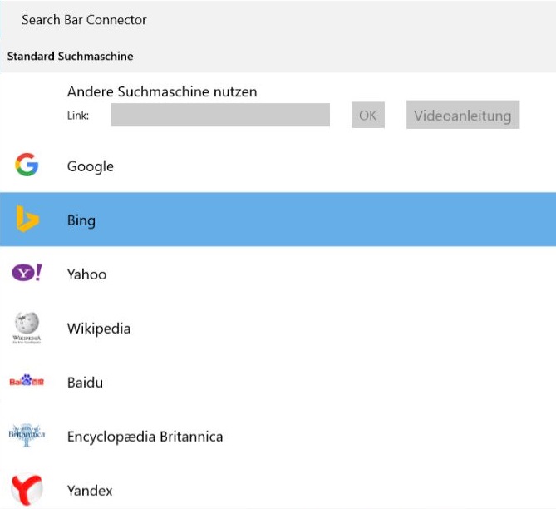556x509 pixels.
Task: Pick Baidu from the list
Action: pos(278,382)
